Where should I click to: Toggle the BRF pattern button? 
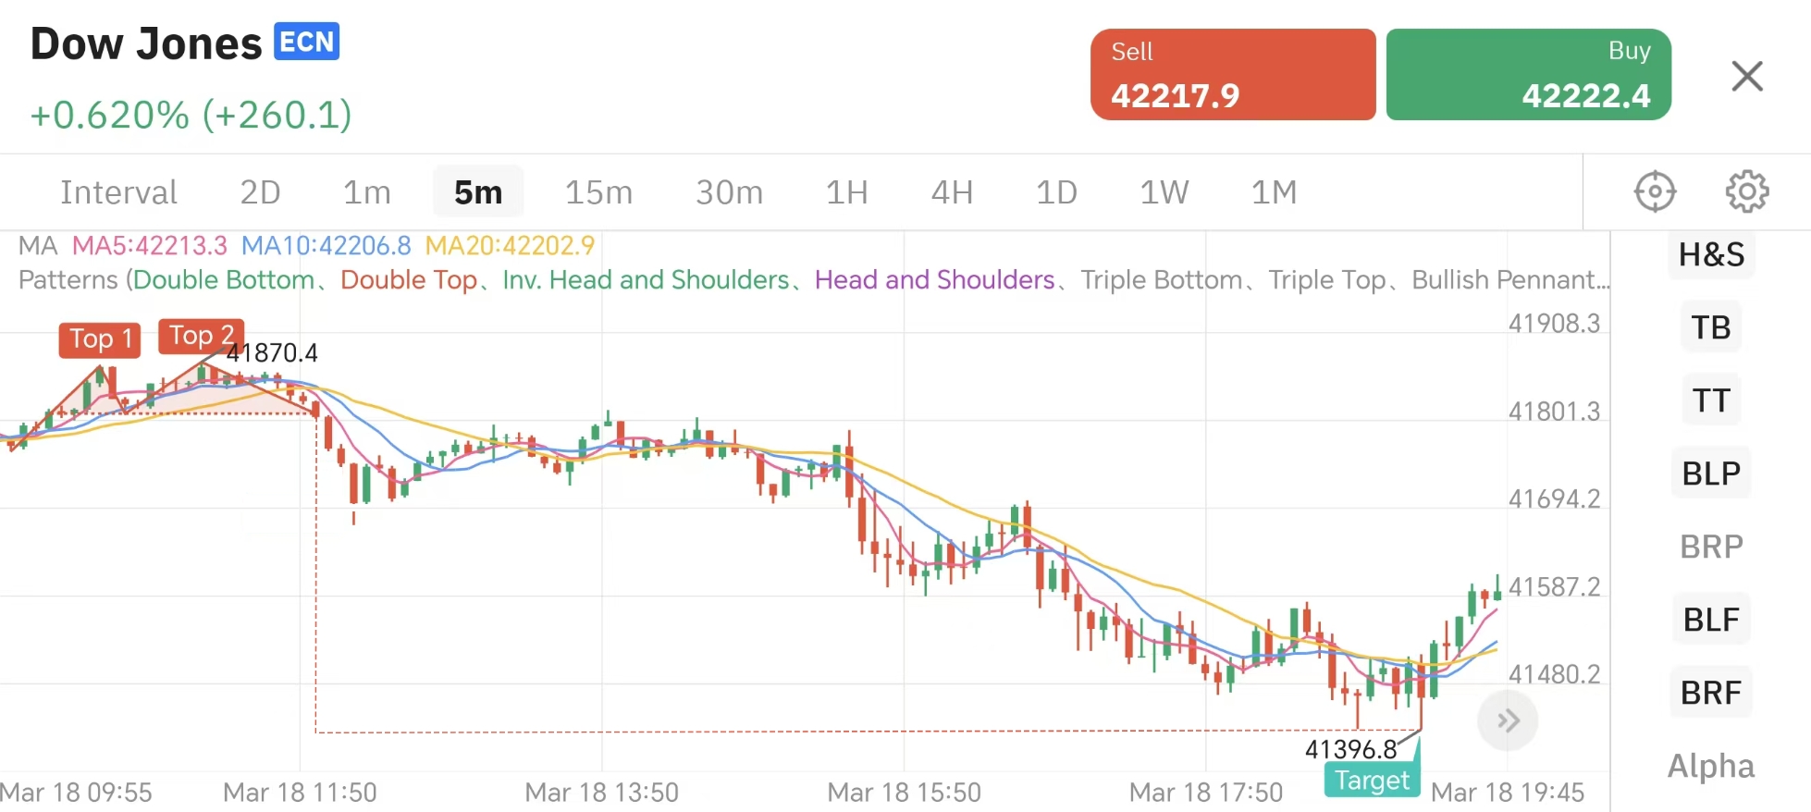tap(1711, 693)
